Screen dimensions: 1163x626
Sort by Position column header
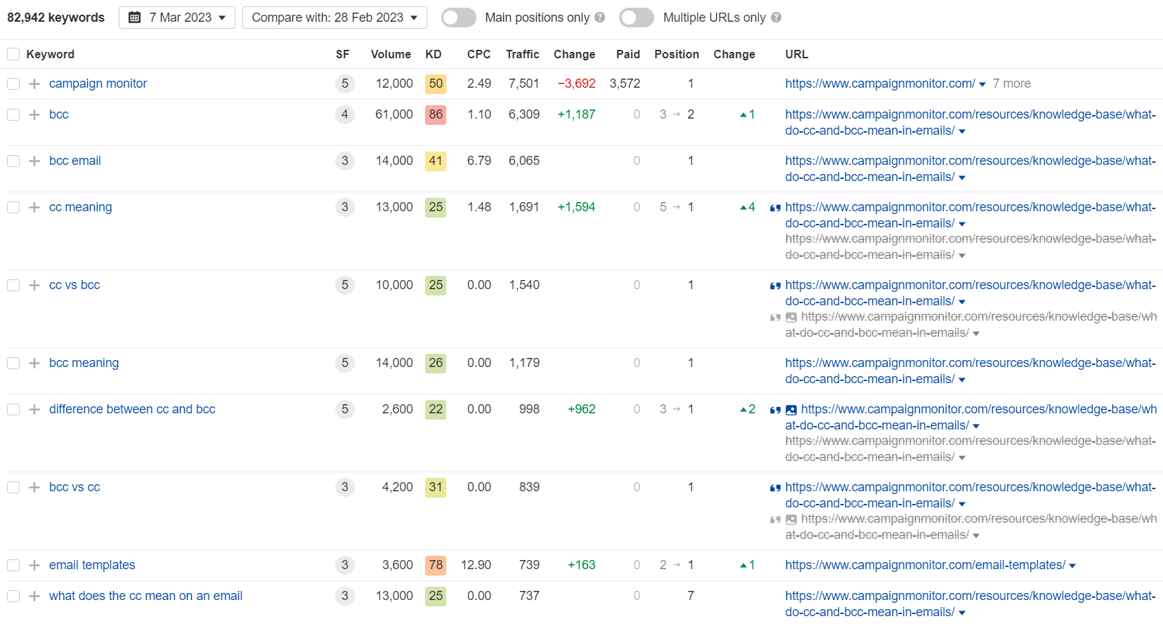pyautogui.click(x=677, y=54)
